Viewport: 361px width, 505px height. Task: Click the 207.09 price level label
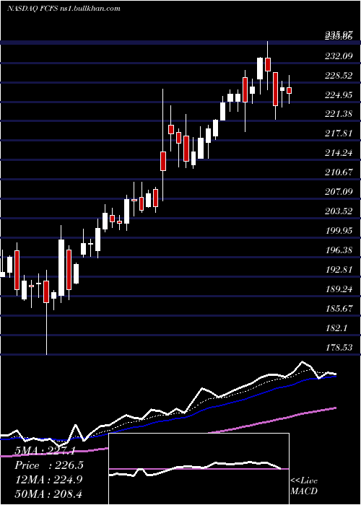[x=339, y=192]
